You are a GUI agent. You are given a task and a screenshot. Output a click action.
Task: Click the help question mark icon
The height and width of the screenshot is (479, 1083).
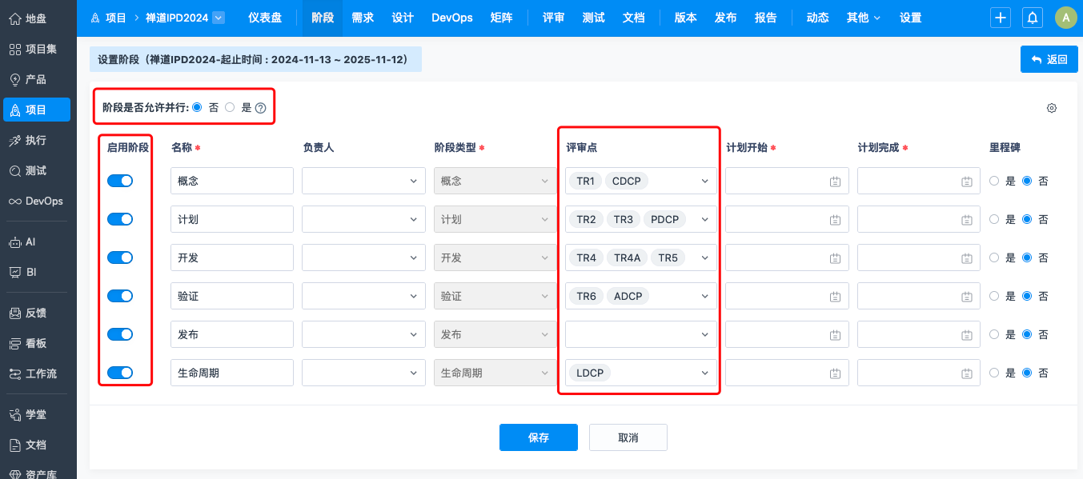pos(260,108)
